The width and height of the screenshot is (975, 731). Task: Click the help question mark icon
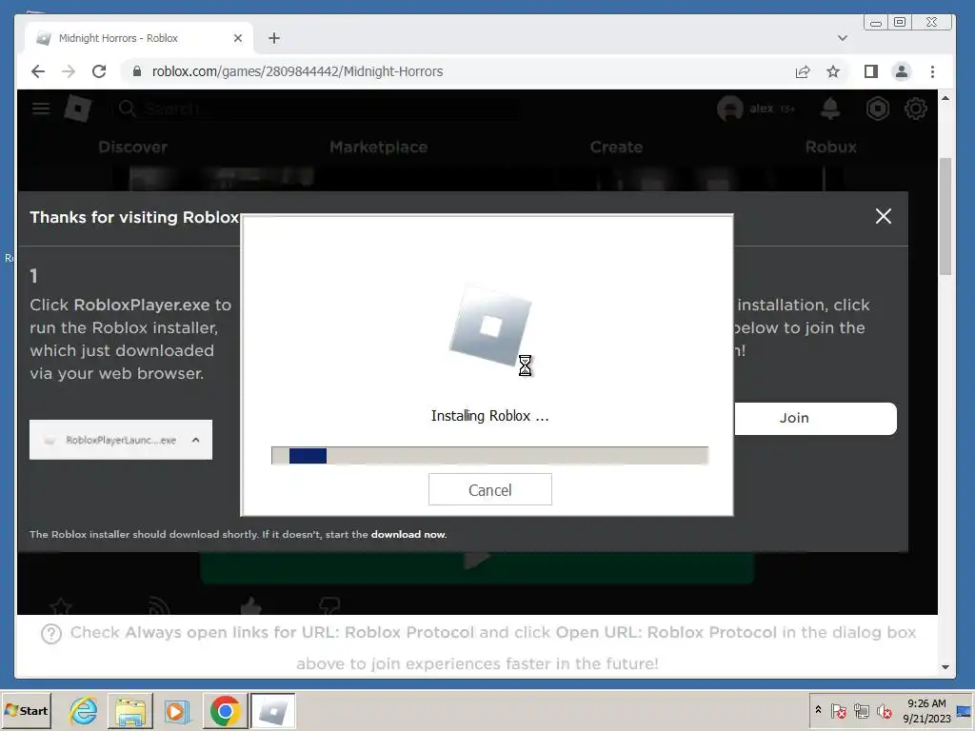point(51,634)
